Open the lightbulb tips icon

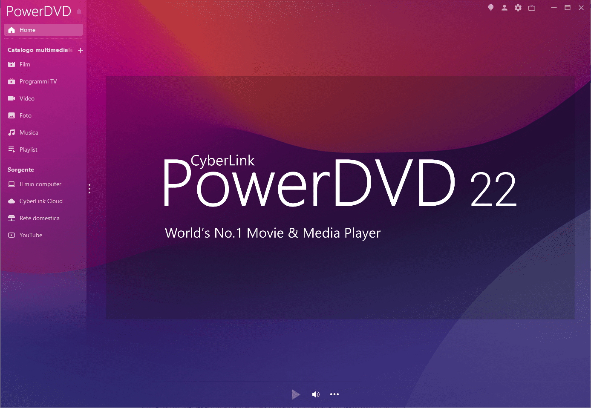point(491,8)
